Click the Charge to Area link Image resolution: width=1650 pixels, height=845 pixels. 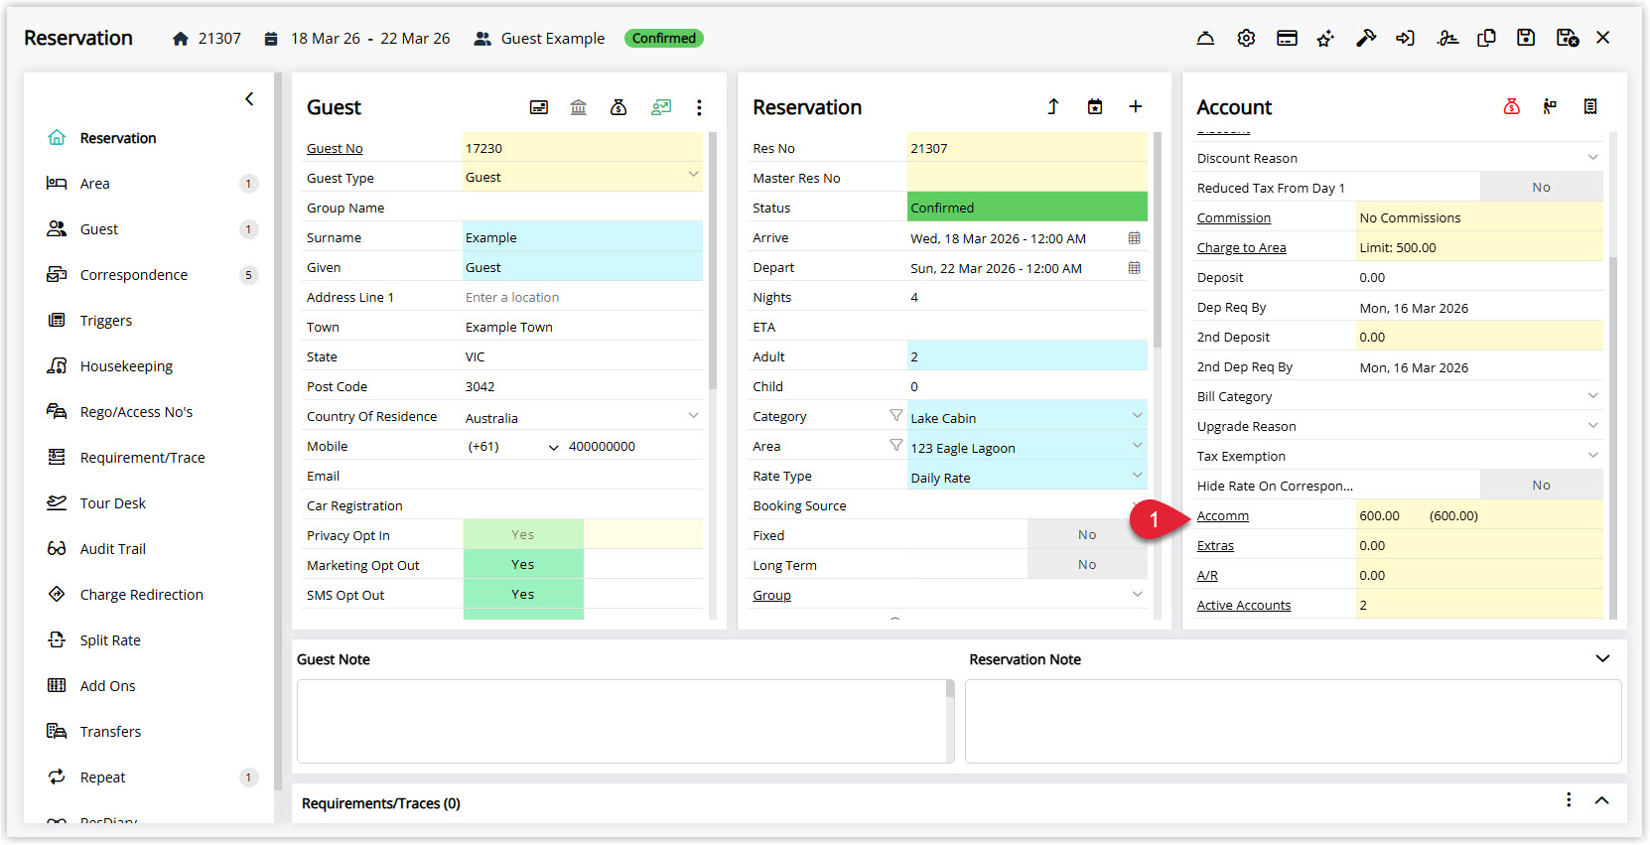1241,247
